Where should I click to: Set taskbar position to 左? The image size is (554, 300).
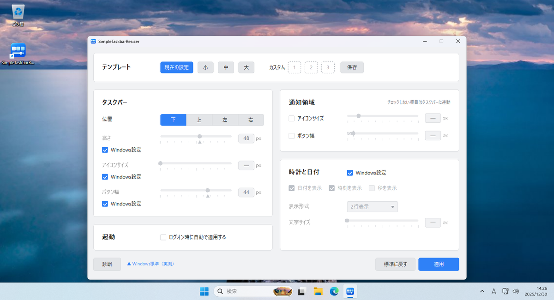tap(225, 120)
